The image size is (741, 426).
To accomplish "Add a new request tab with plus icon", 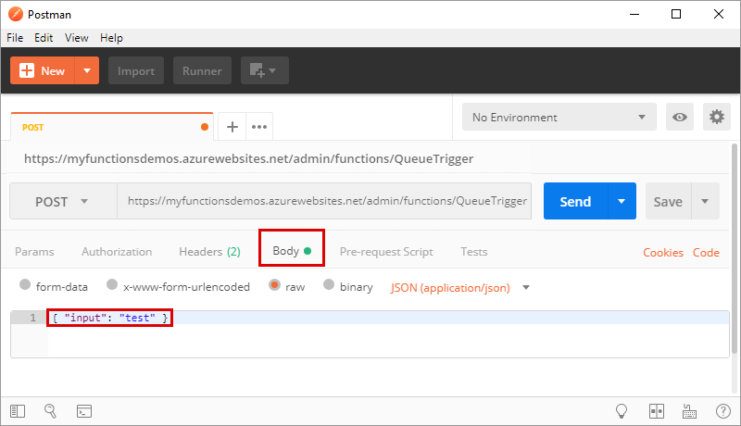I will [232, 127].
